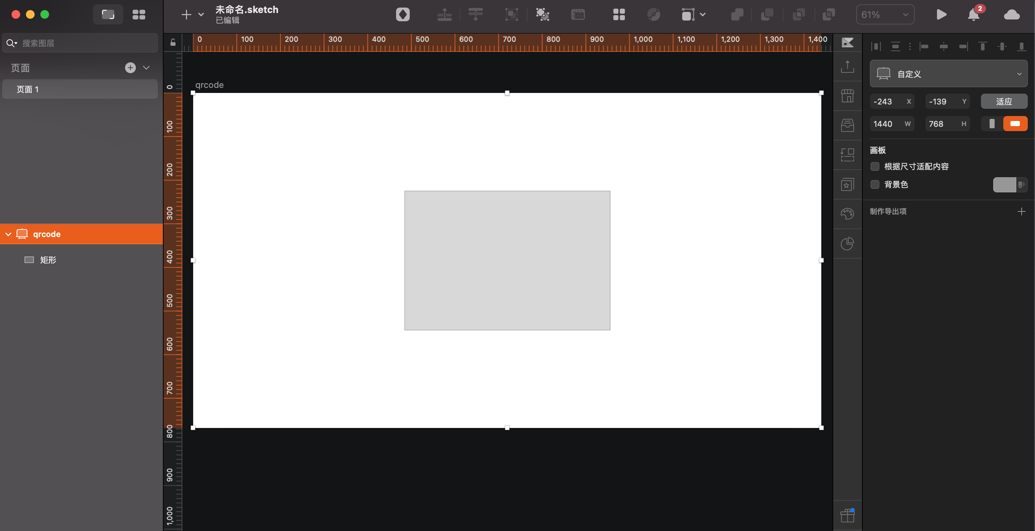1035x531 pixels.
Task: Add an export item via plus button
Action: pos(1021,211)
